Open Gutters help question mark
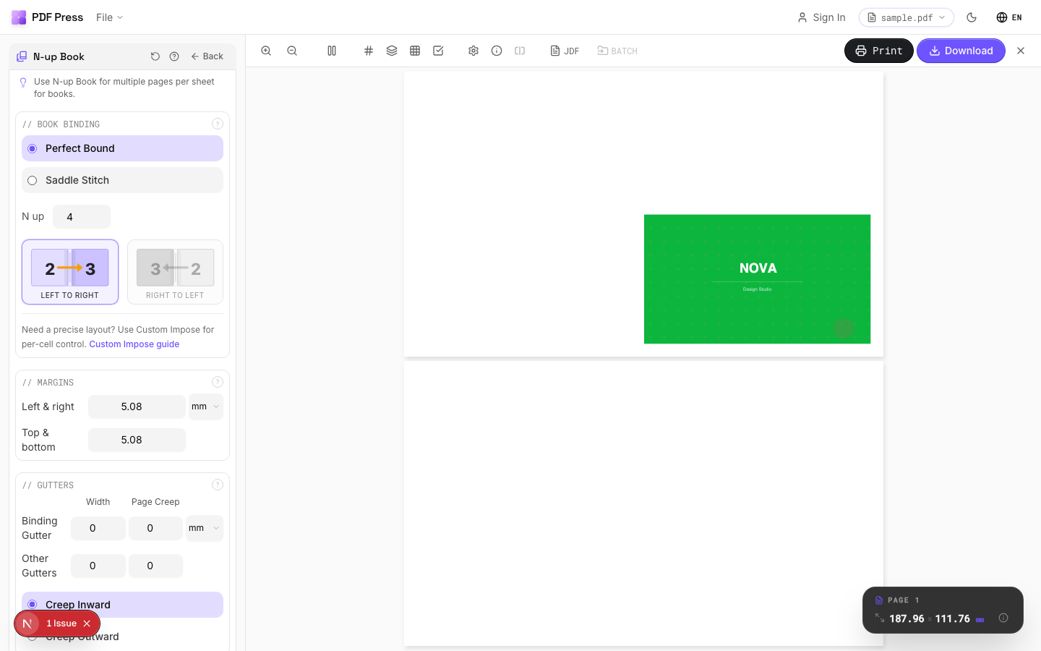This screenshot has height=651, width=1041. tap(218, 485)
